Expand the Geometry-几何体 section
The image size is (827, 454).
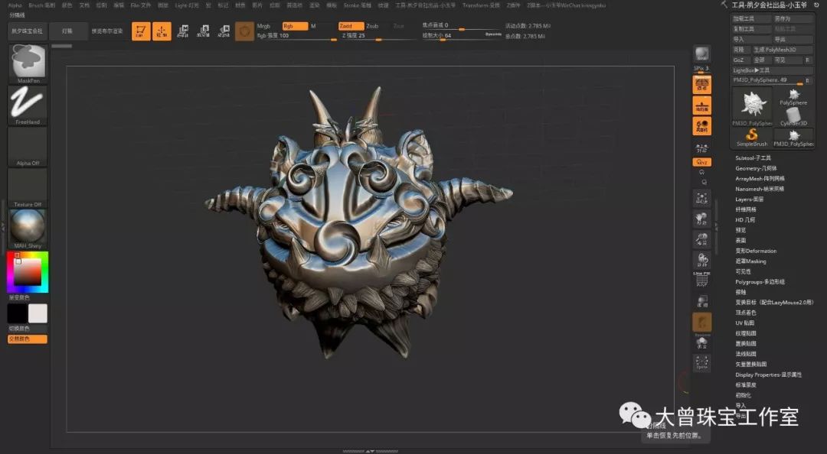click(x=756, y=169)
